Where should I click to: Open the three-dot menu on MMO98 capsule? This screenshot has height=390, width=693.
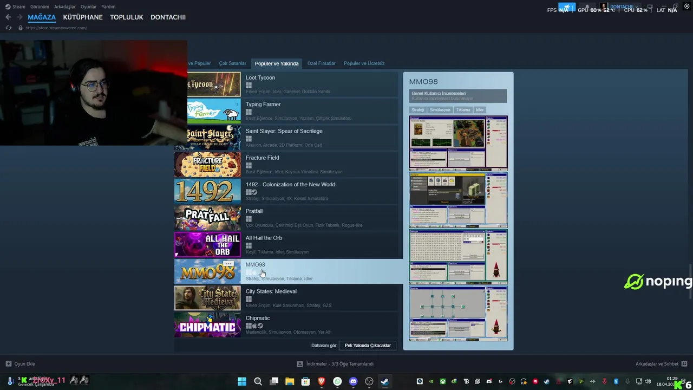[x=228, y=264]
